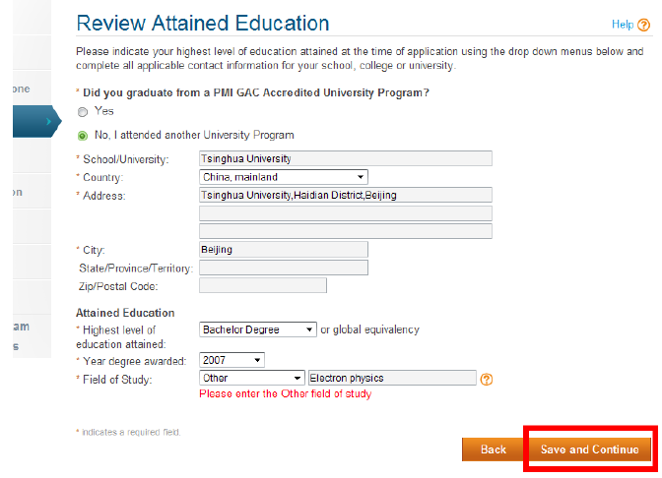This screenshot has height=478, width=662.
Task: Click the School/University text field
Action: pos(345,158)
